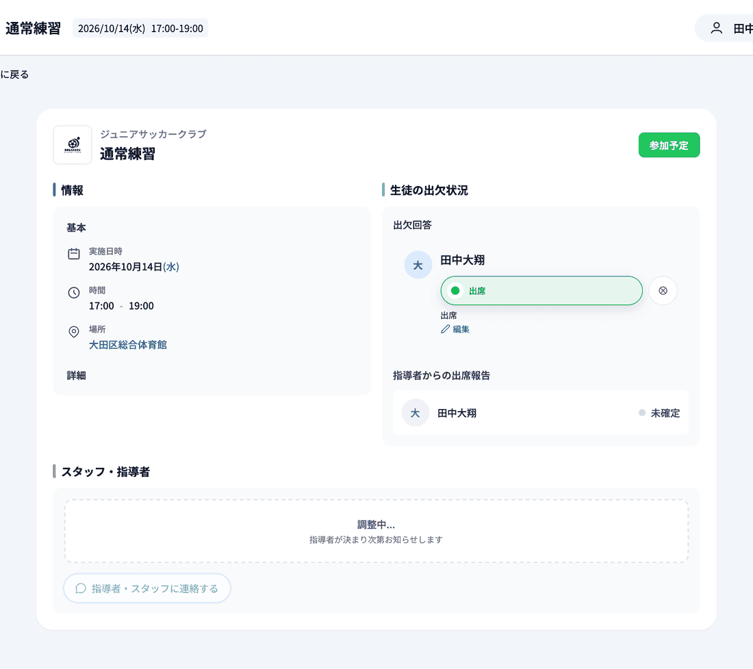The width and height of the screenshot is (753, 669).
Task: Click the calendar icon beside 実施日時
Action: point(73,254)
